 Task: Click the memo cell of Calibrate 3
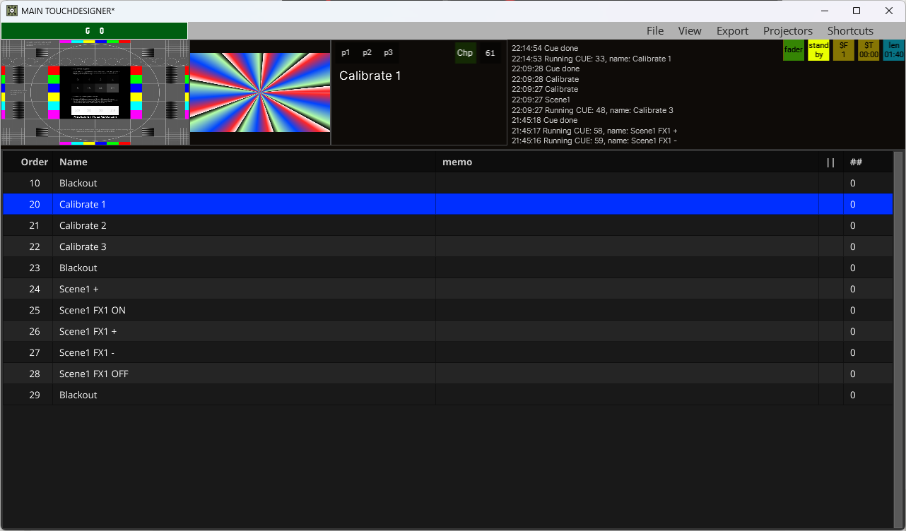point(627,246)
